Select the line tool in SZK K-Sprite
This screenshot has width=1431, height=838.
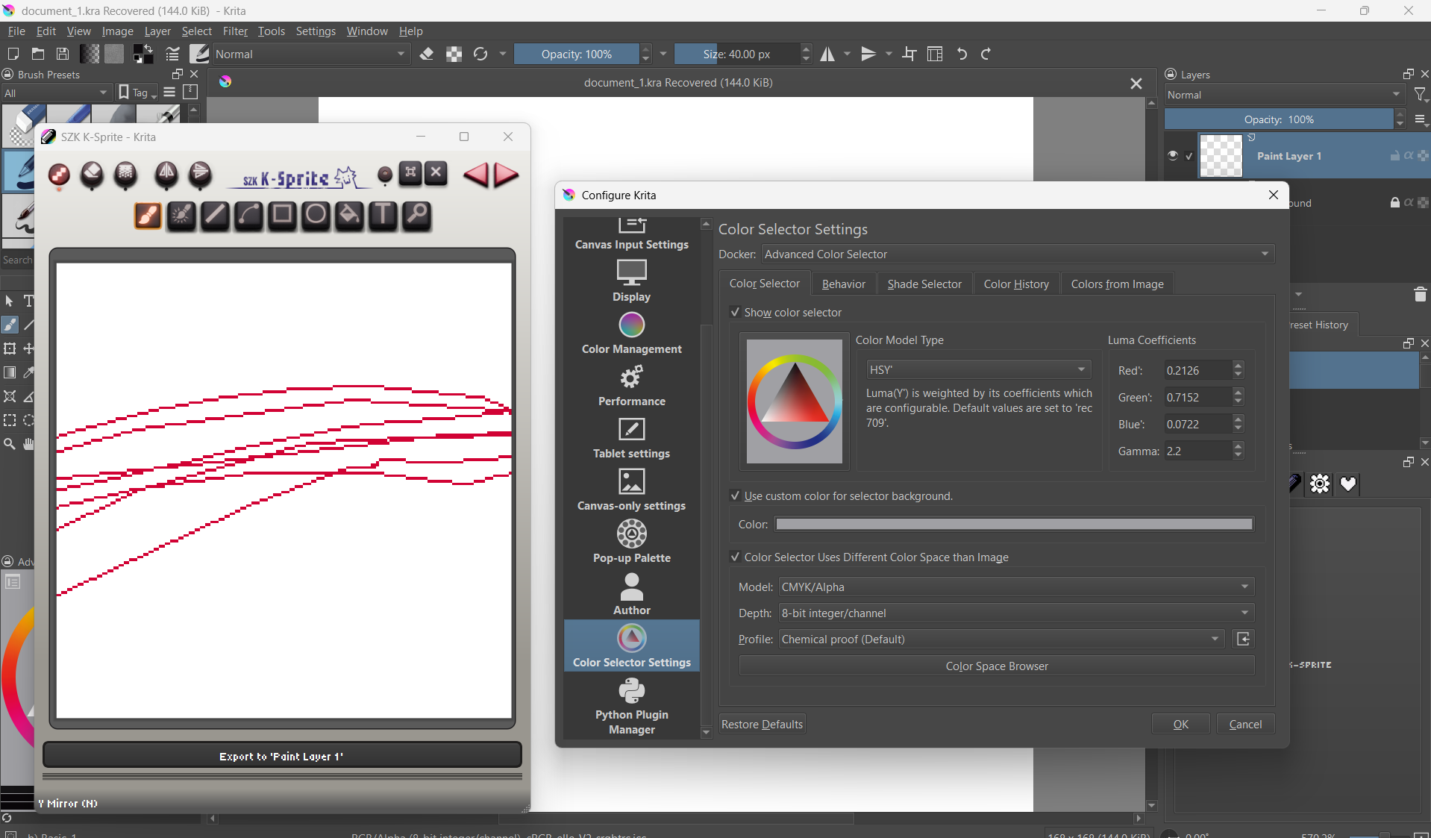click(215, 216)
